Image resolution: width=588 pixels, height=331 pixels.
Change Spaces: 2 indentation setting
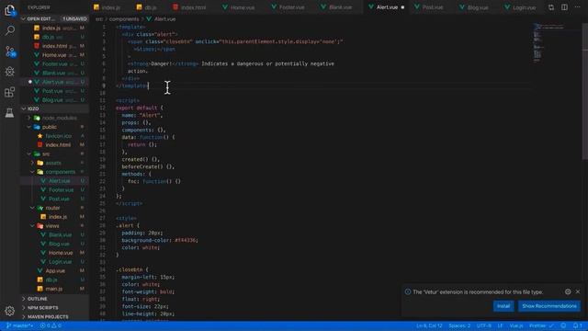[459, 325]
